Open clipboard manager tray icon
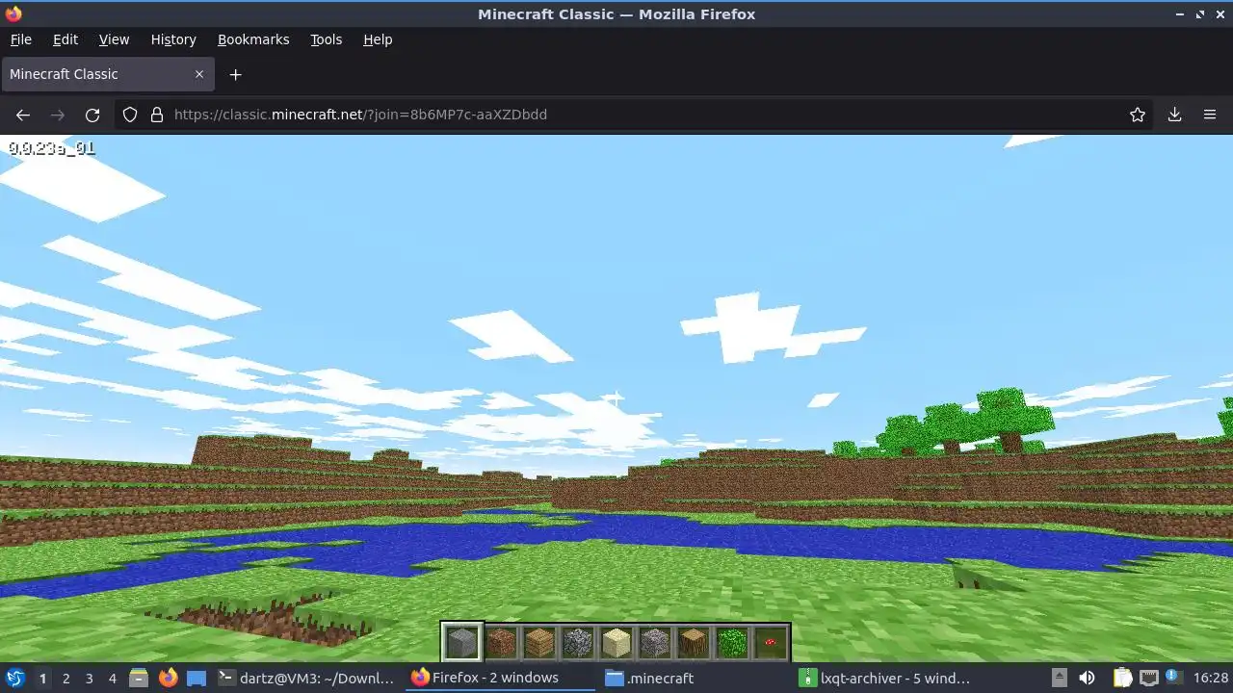1233x693 pixels. tap(1122, 678)
